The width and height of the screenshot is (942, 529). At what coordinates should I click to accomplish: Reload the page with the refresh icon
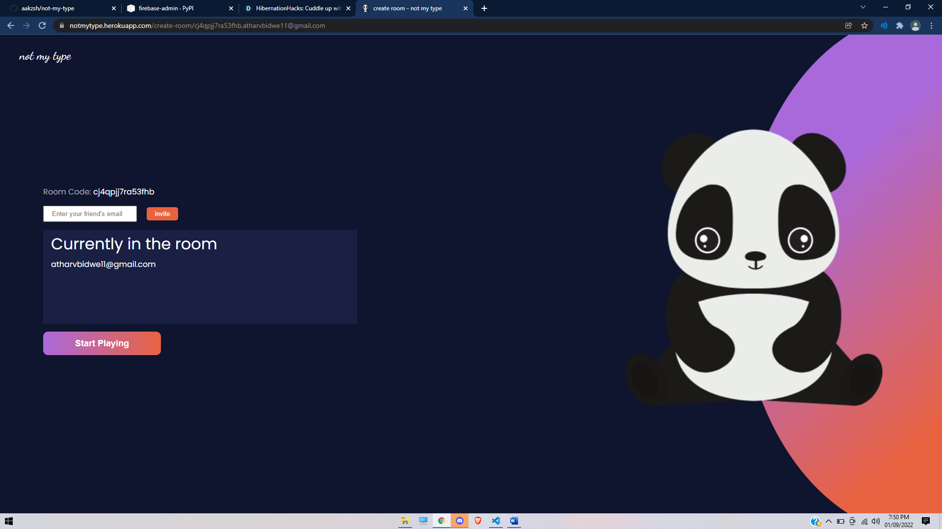(42, 25)
